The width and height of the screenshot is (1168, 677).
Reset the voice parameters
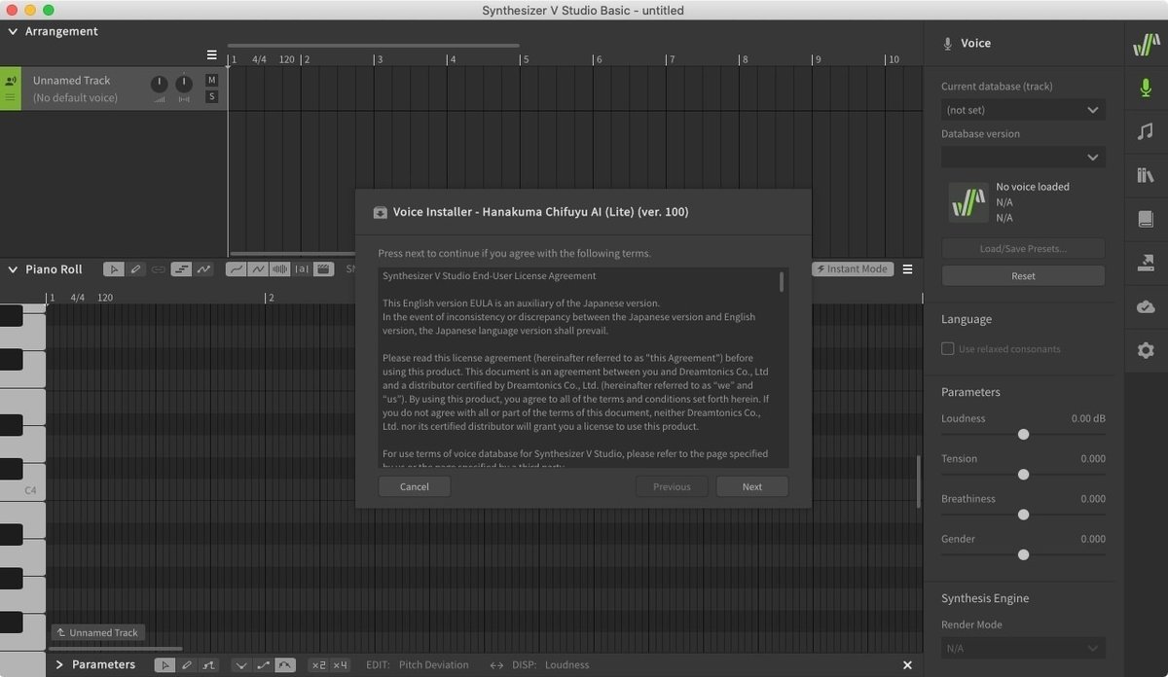coord(1022,275)
